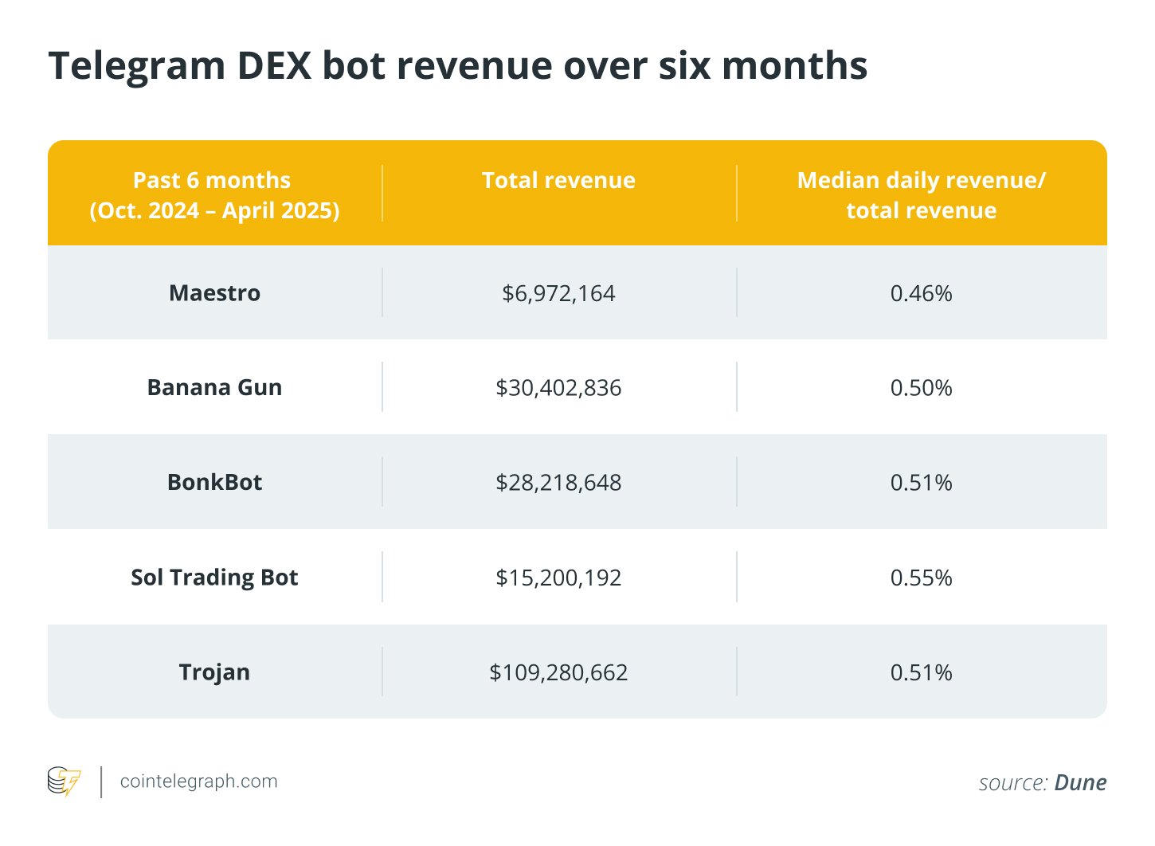Select the BonkBot row label
The height and width of the screenshot is (846, 1155).
[x=214, y=483]
